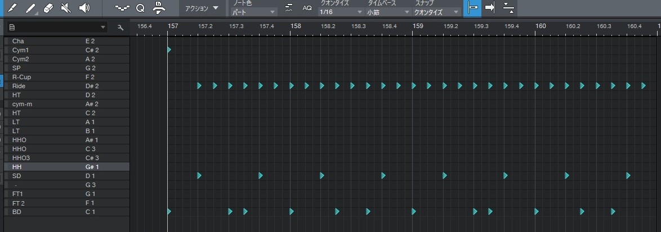
Task: Open the アクション menu
Action: click(202, 8)
